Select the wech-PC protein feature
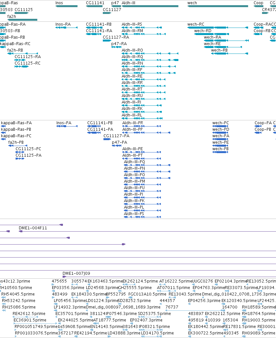The image size is (276, 338). 221,126
